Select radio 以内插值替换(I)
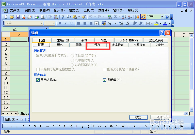This screenshot has width=195, height=135. (72, 65)
